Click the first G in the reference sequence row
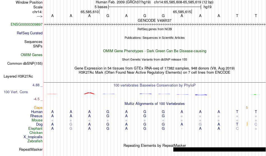This screenshot has width=266, height=156. coord(108,16)
